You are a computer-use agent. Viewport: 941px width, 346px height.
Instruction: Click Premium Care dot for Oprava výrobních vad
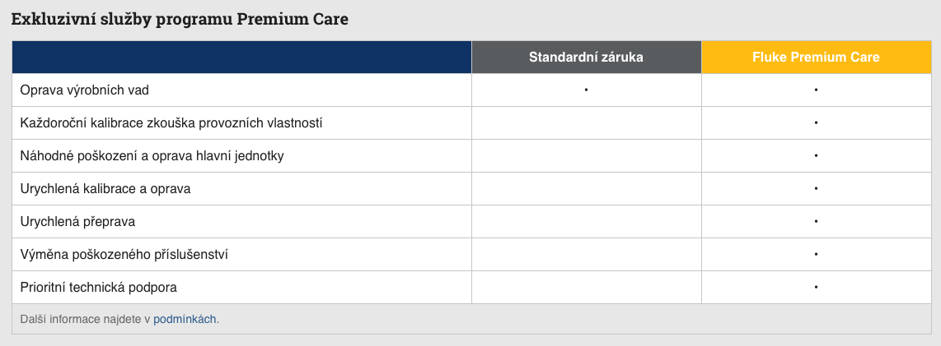[816, 90]
